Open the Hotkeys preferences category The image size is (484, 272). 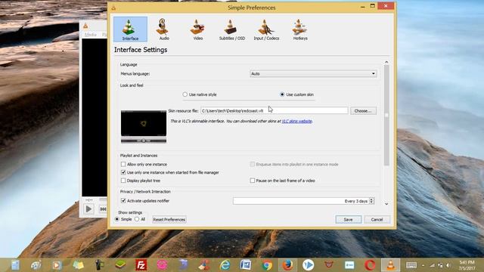[x=300, y=29]
